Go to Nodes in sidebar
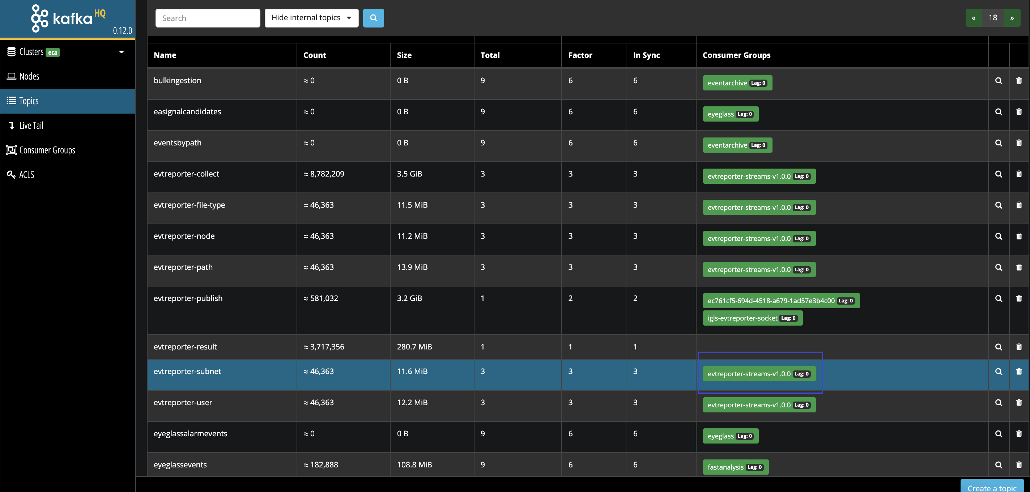This screenshot has width=1030, height=492. [68, 76]
